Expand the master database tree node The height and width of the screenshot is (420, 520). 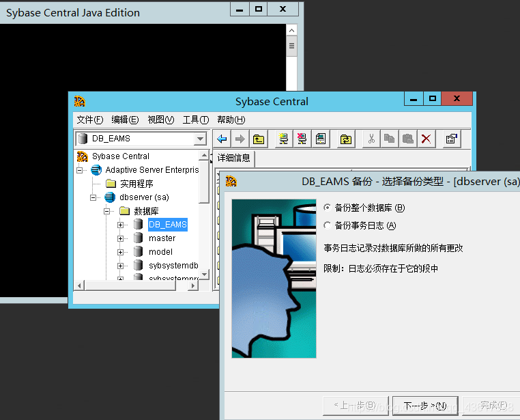tap(120, 238)
